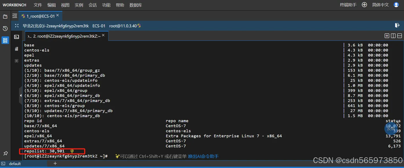
Task: Click the 唤出AI命令助手 link
Action: point(203,156)
